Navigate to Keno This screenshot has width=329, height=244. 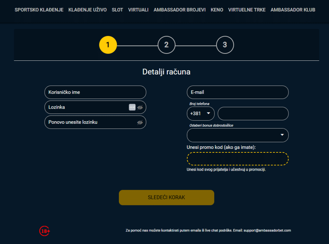tap(217, 10)
